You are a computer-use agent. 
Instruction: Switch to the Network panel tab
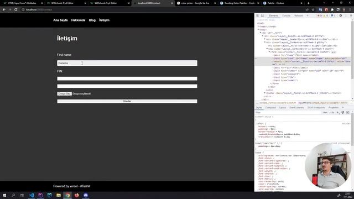[299, 15]
